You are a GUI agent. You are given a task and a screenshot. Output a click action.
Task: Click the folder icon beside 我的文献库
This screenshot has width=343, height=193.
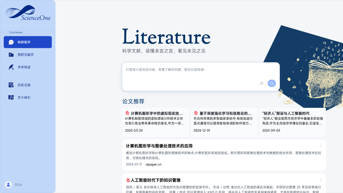[11, 55]
